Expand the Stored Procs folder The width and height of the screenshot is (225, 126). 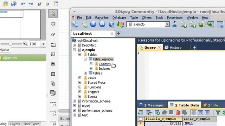pos(80,83)
